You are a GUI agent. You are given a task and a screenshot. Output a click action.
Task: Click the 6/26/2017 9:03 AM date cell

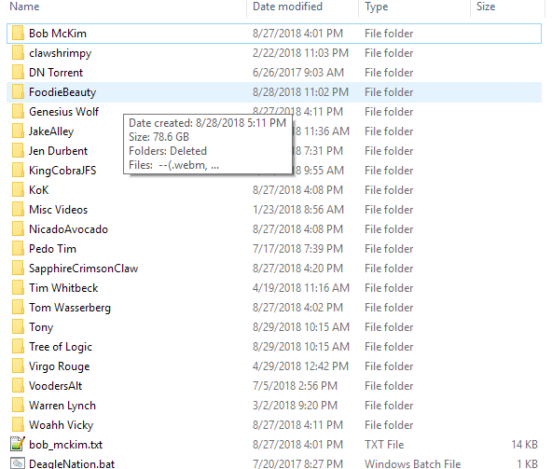(x=298, y=73)
